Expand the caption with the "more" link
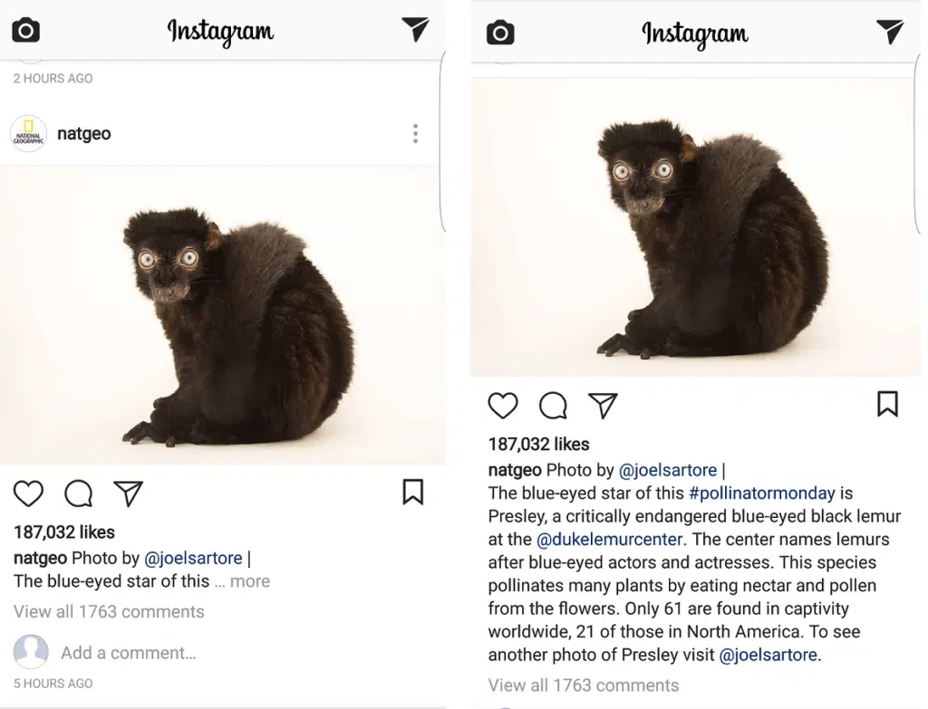Screen dimensions: 928x709 (x=249, y=581)
